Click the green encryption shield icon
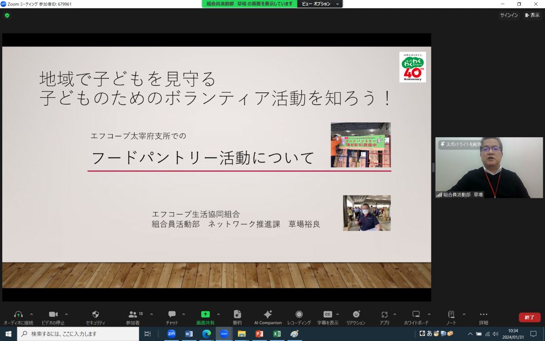Image resolution: width=545 pixels, height=341 pixels. tap(7, 15)
